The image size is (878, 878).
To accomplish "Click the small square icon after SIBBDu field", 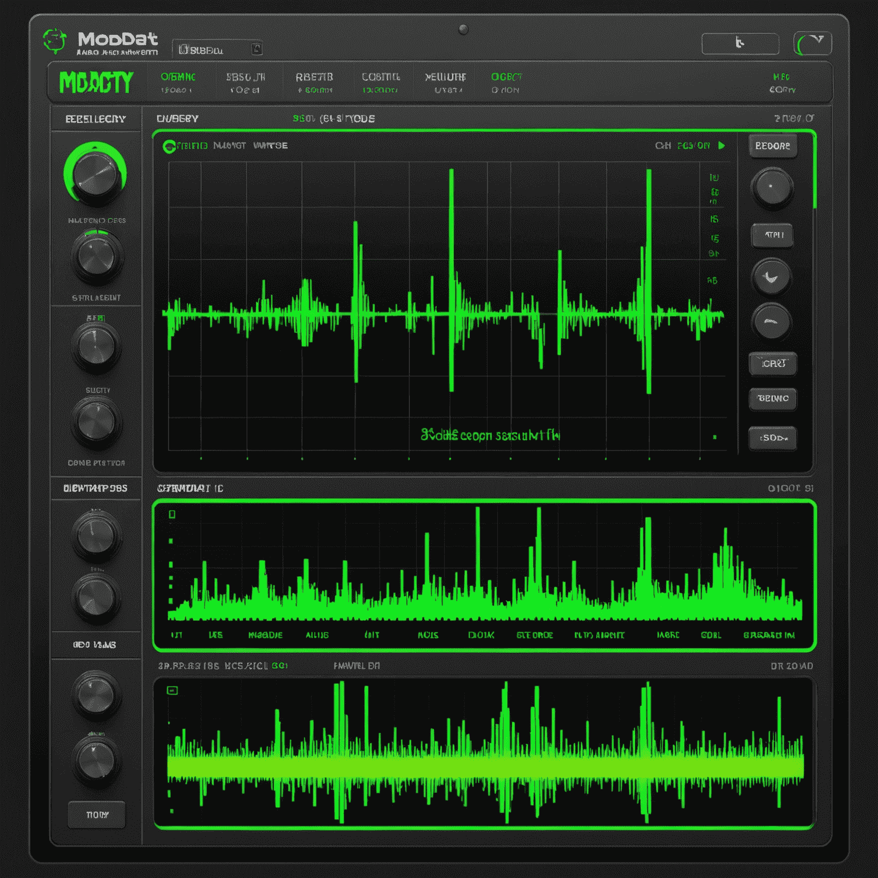I will pyautogui.click(x=257, y=49).
